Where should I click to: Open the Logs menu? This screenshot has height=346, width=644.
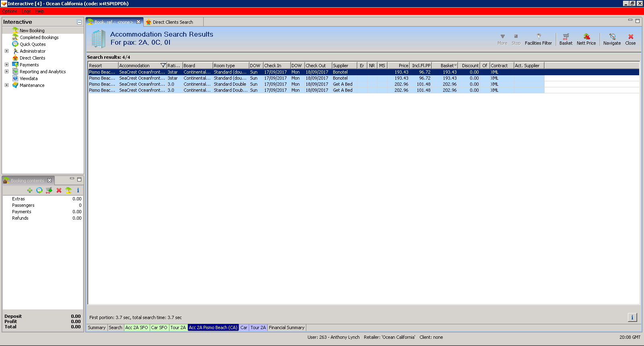pyautogui.click(x=26, y=11)
